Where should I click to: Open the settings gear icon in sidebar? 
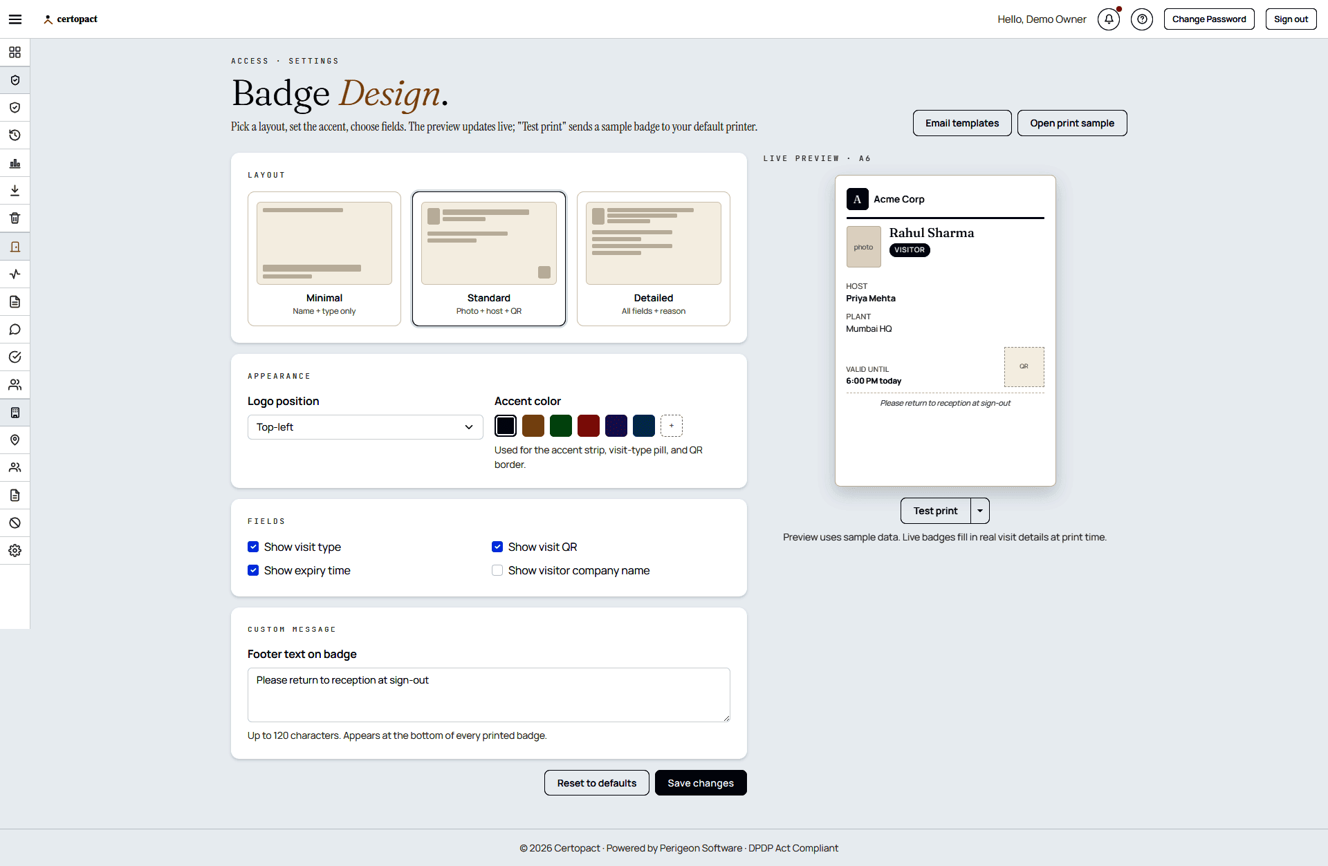pyautogui.click(x=15, y=551)
